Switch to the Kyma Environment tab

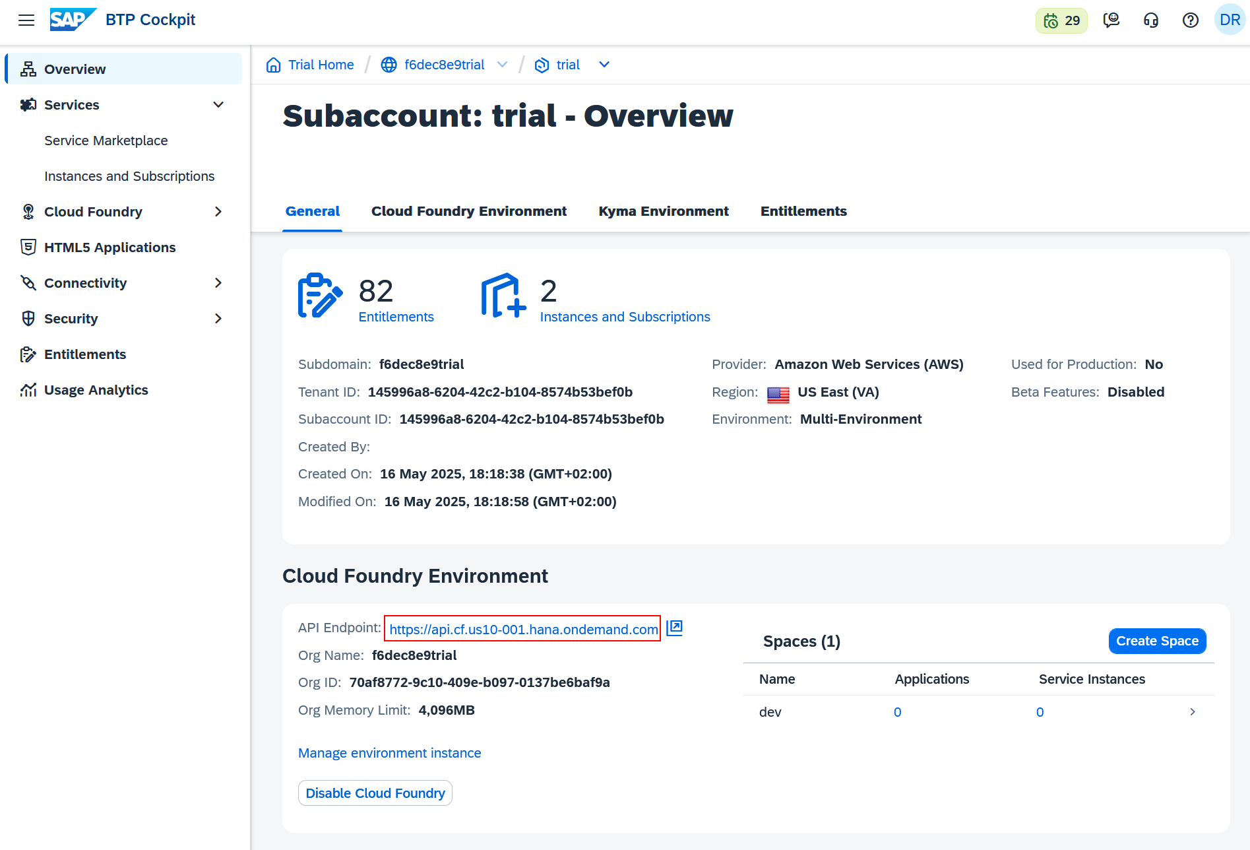[664, 211]
